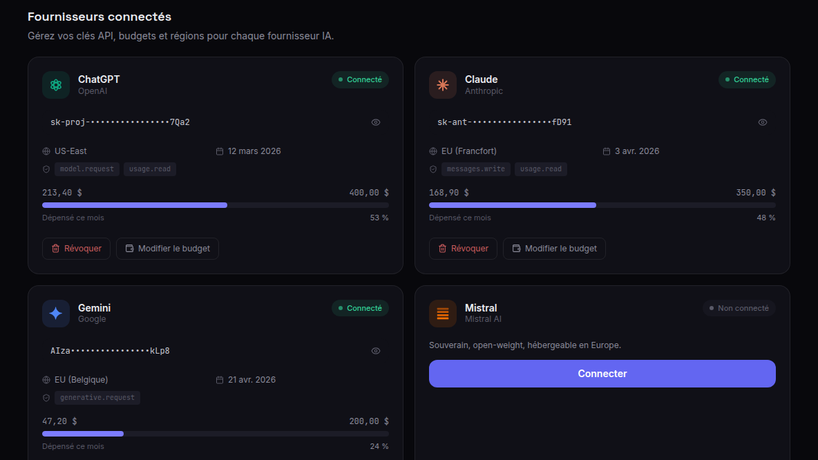This screenshot has width=818, height=460.
Task: Show the Claude sk-ant key via eye icon
Action: click(x=763, y=122)
